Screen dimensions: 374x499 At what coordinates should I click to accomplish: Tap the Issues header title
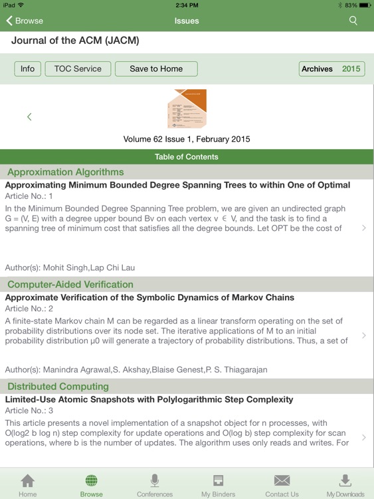187,21
